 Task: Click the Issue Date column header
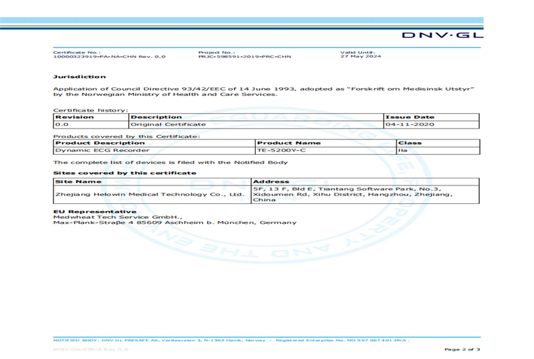[409, 117]
